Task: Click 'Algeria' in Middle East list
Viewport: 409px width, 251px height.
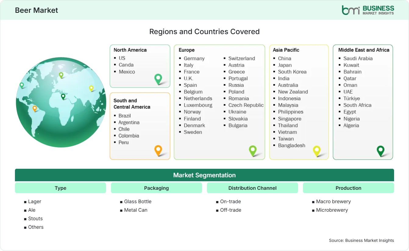Action: point(351,125)
